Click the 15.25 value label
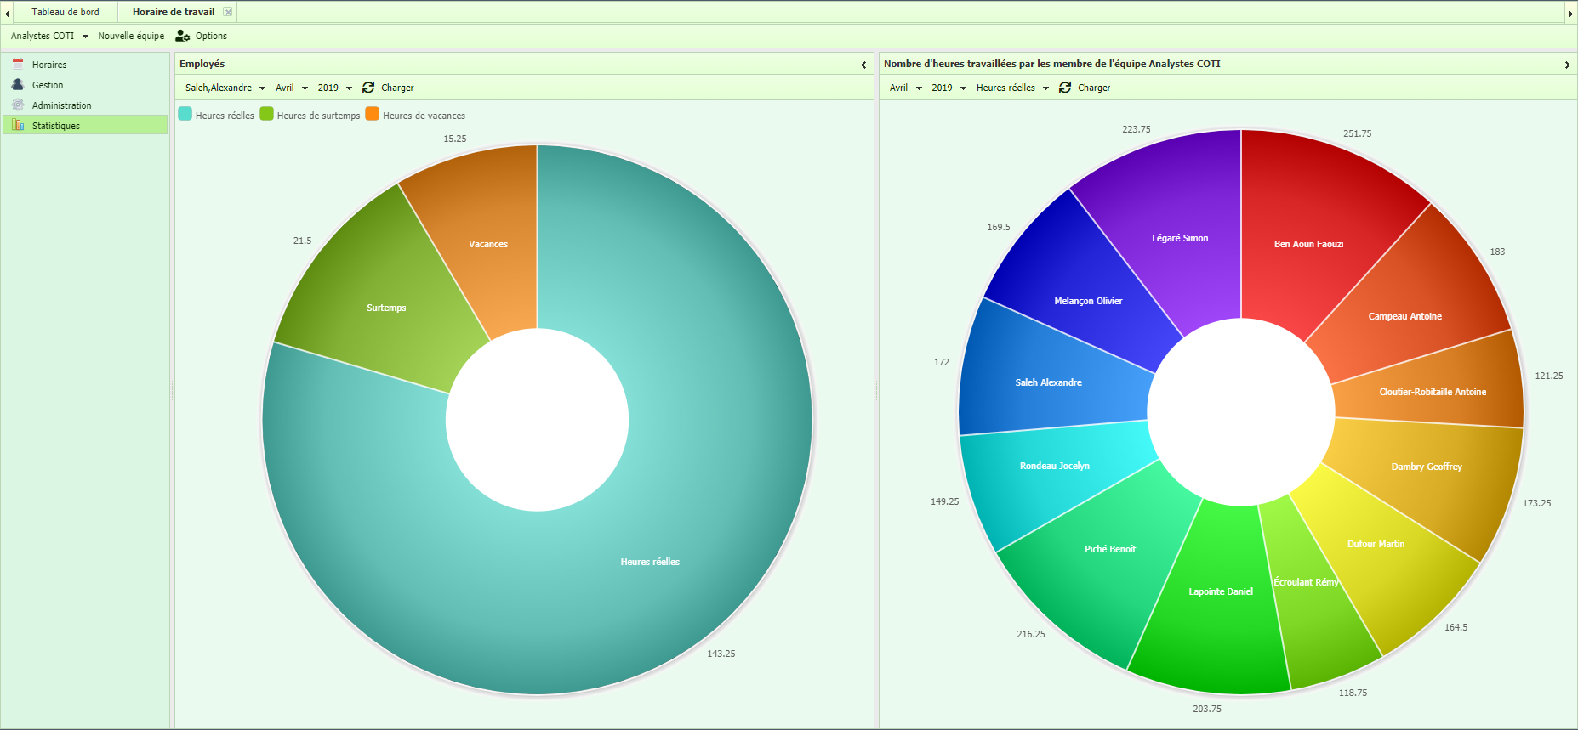This screenshot has height=730, width=1578. click(455, 139)
